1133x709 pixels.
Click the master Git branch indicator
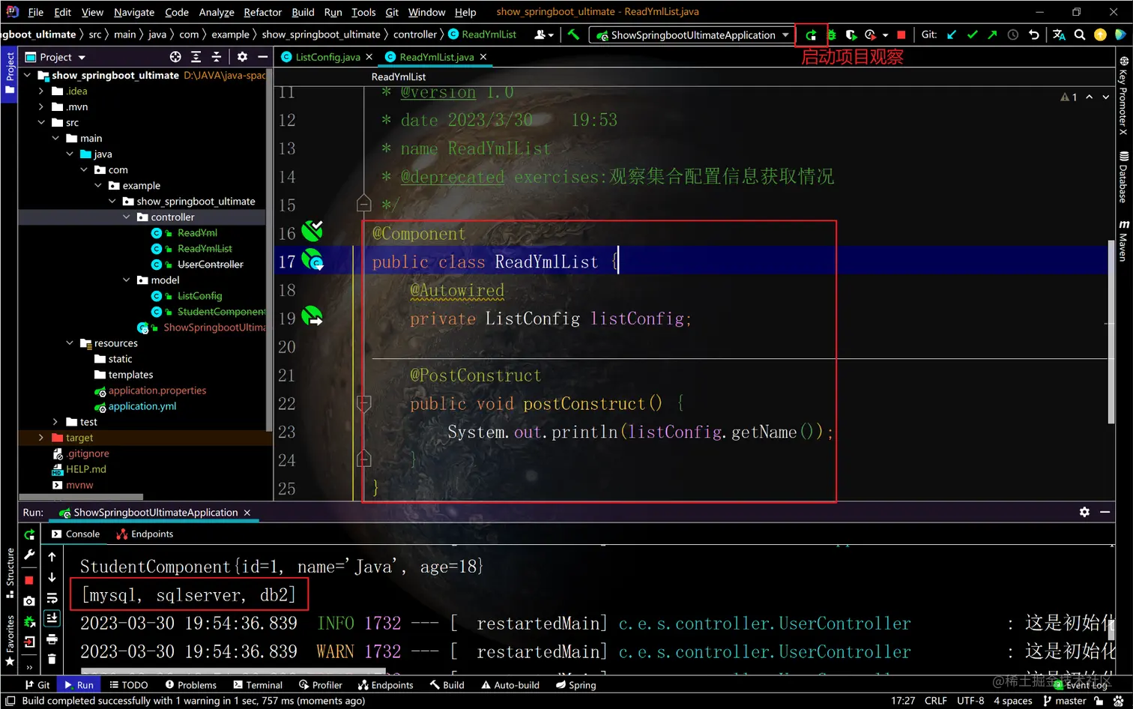pos(1065,701)
